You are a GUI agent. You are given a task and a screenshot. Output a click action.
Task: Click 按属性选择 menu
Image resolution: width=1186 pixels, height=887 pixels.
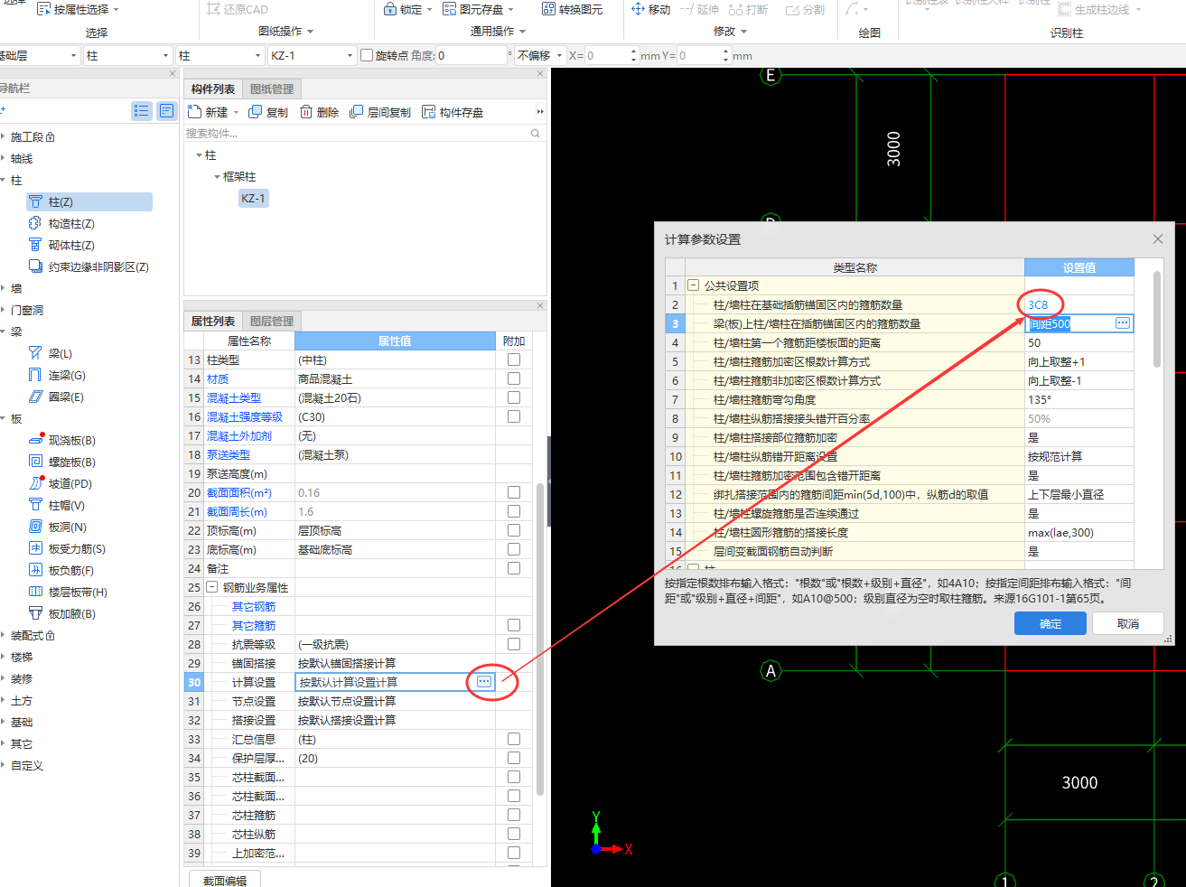[x=78, y=9]
